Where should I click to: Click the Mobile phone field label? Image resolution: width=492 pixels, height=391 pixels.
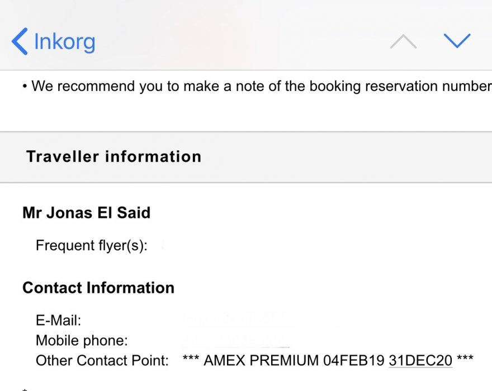[82, 340]
